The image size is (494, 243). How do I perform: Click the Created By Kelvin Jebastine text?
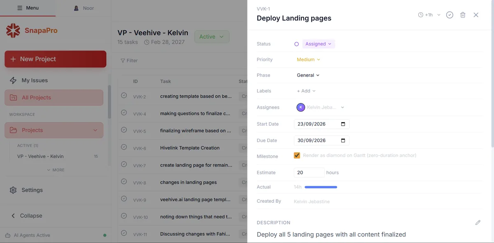(x=312, y=202)
